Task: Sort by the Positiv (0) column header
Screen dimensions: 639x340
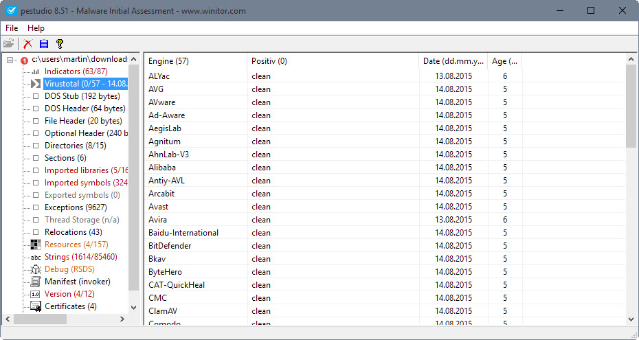Action: [333, 61]
